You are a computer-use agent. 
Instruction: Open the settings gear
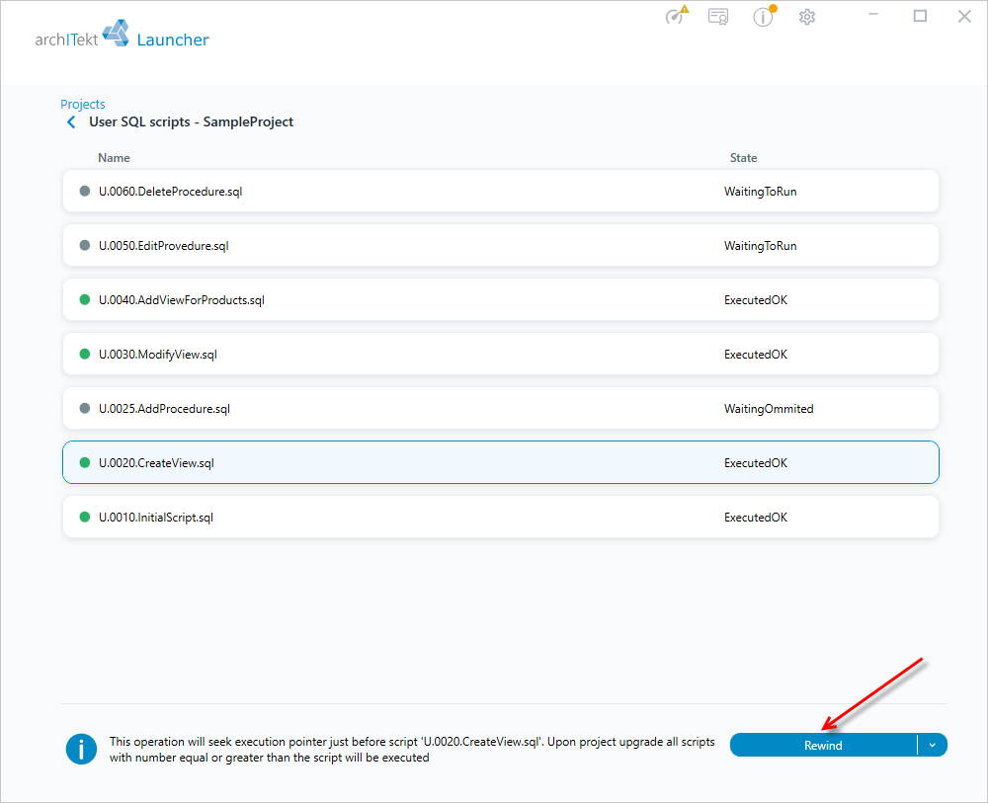click(807, 17)
